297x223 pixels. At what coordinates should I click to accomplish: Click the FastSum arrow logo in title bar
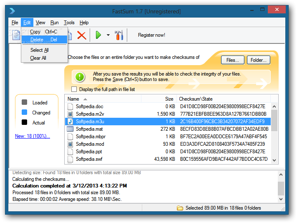[13, 11]
